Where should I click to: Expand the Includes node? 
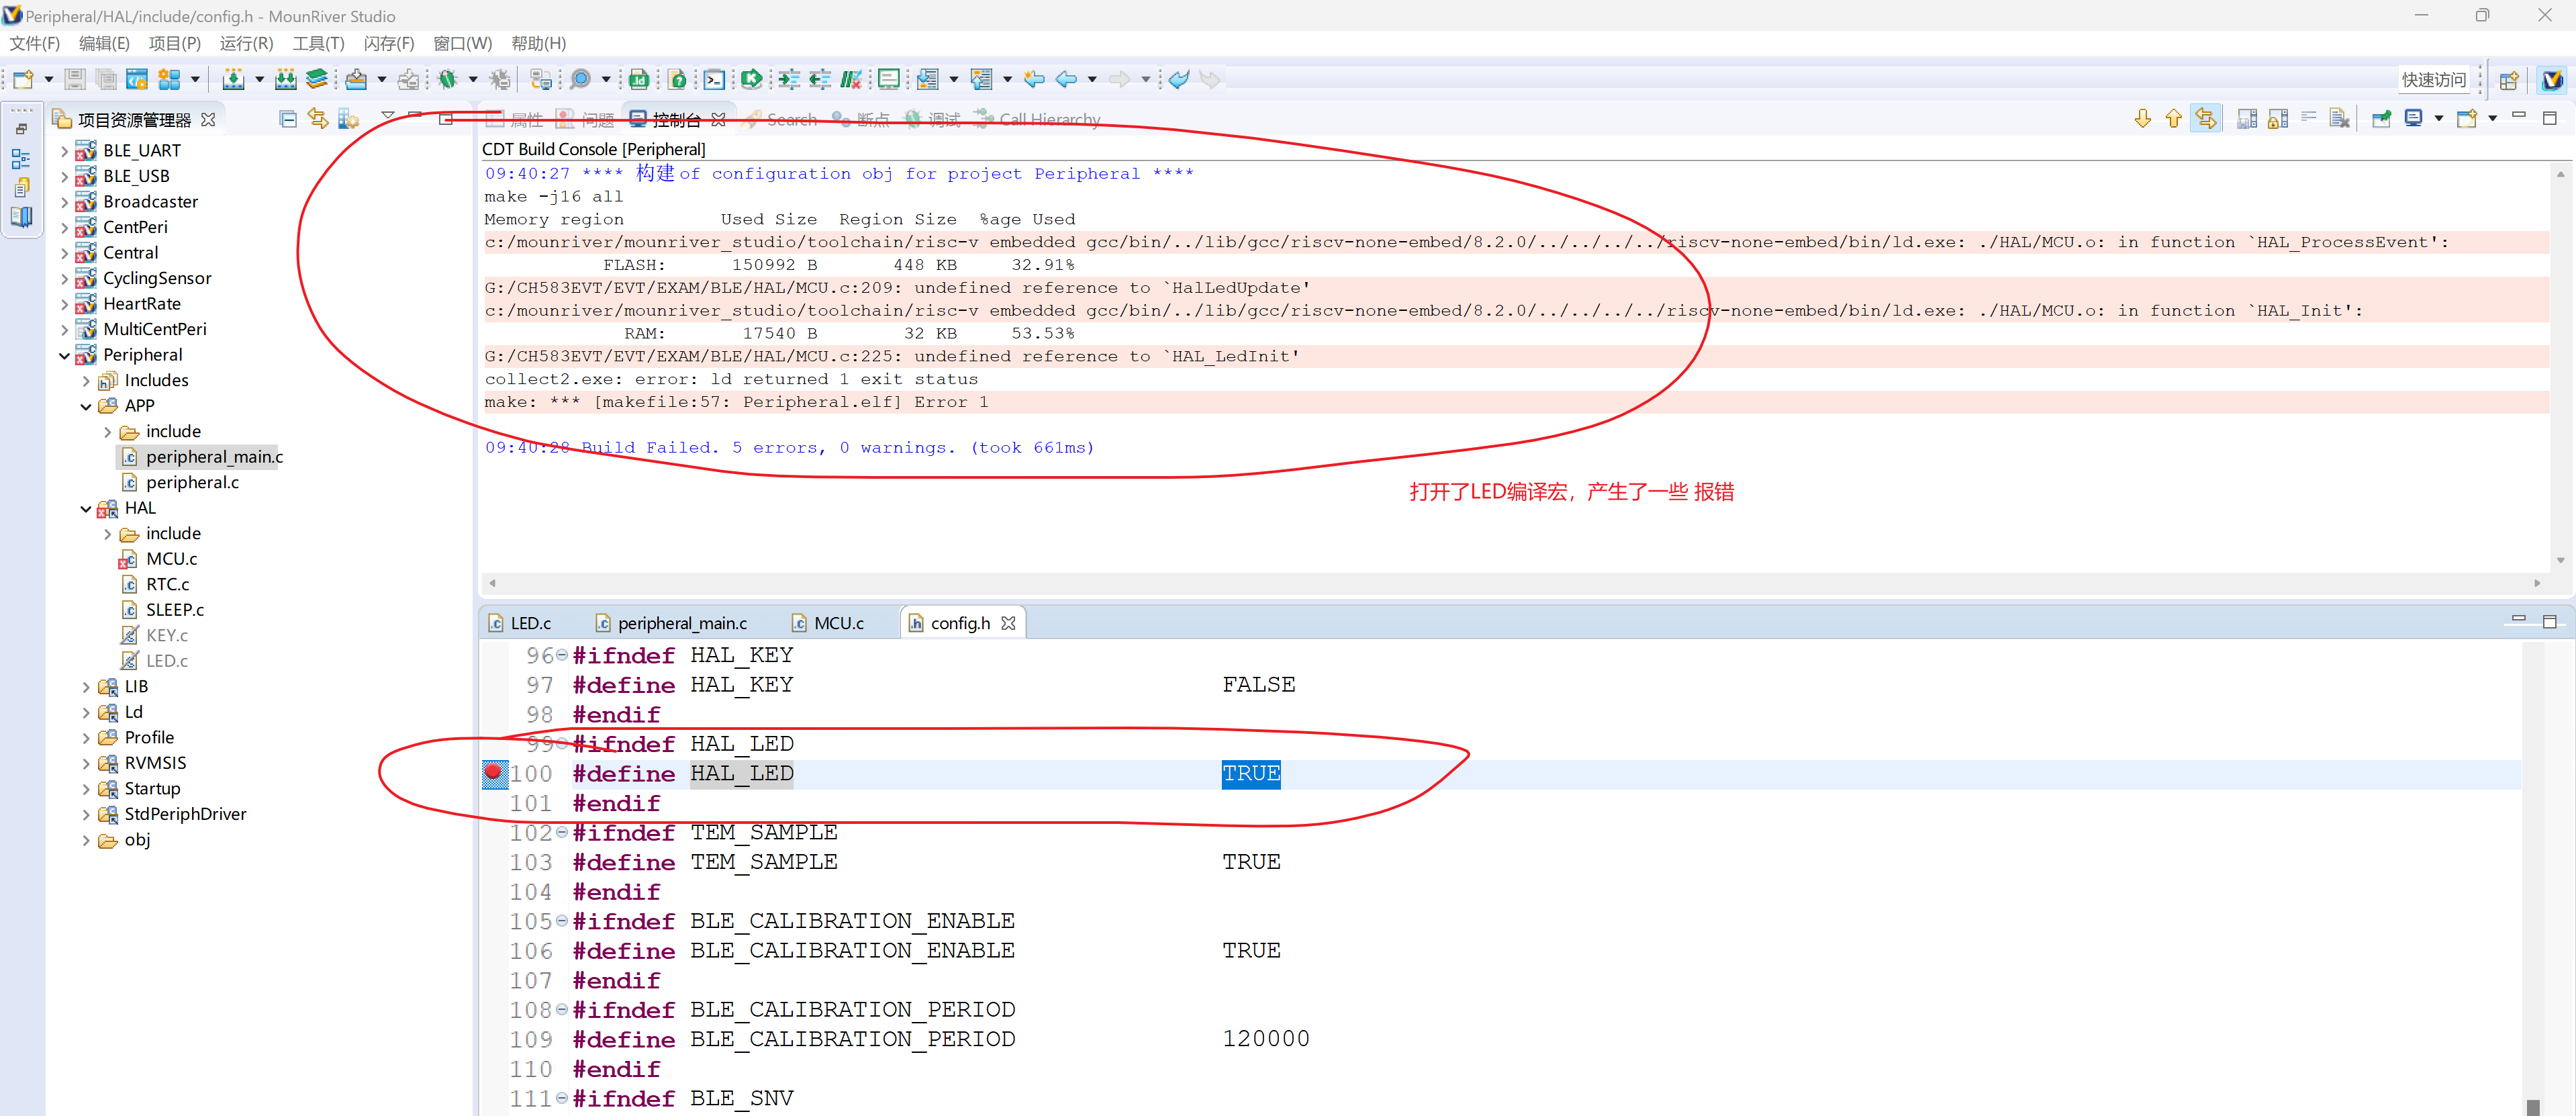coord(86,381)
